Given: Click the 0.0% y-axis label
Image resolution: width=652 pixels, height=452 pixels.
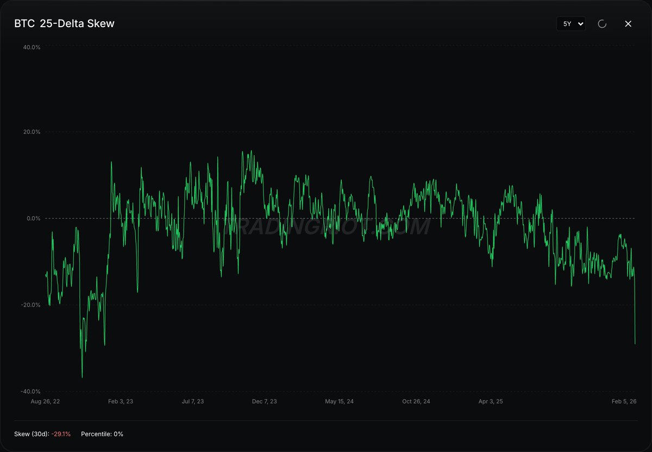Looking at the screenshot, I should 33,218.
